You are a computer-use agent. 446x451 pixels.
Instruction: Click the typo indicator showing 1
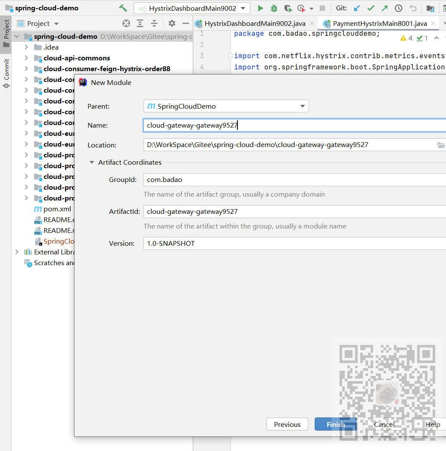pos(422,38)
